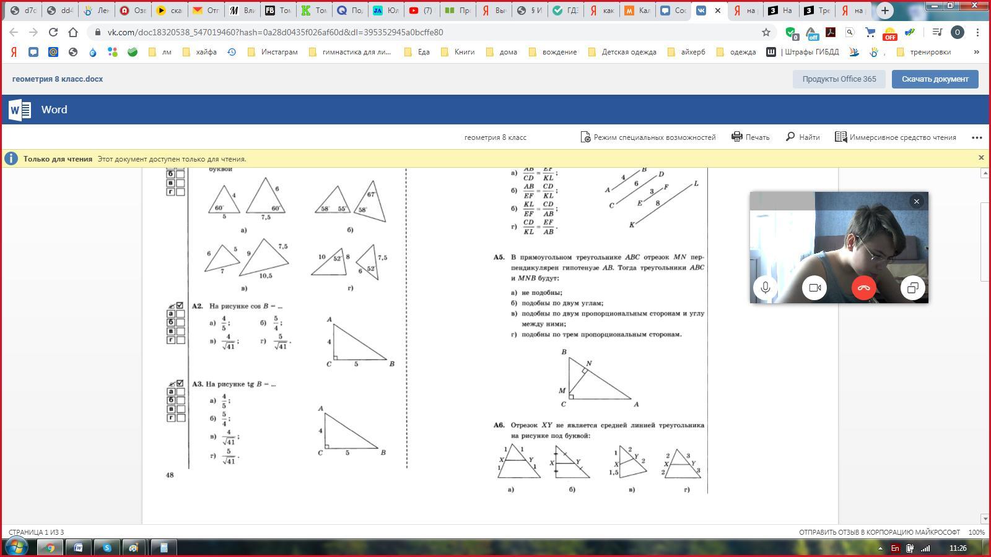Viewport: 991px width, 557px height.
Task: Close the active VK tab
Action: pyautogui.click(x=717, y=11)
